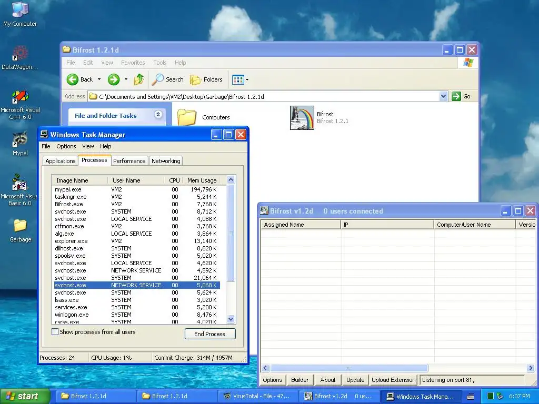Click the Bifrost About button
Viewport: 539px width, 404px height.
coord(327,380)
